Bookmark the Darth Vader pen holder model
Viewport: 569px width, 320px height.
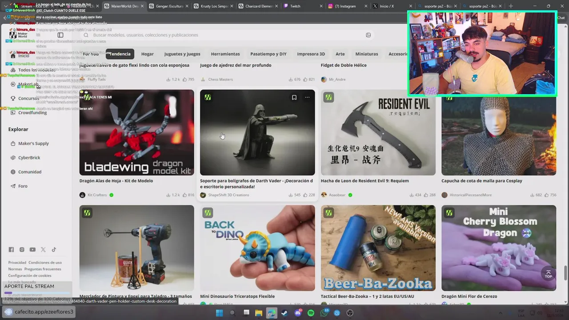[x=294, y=97]
